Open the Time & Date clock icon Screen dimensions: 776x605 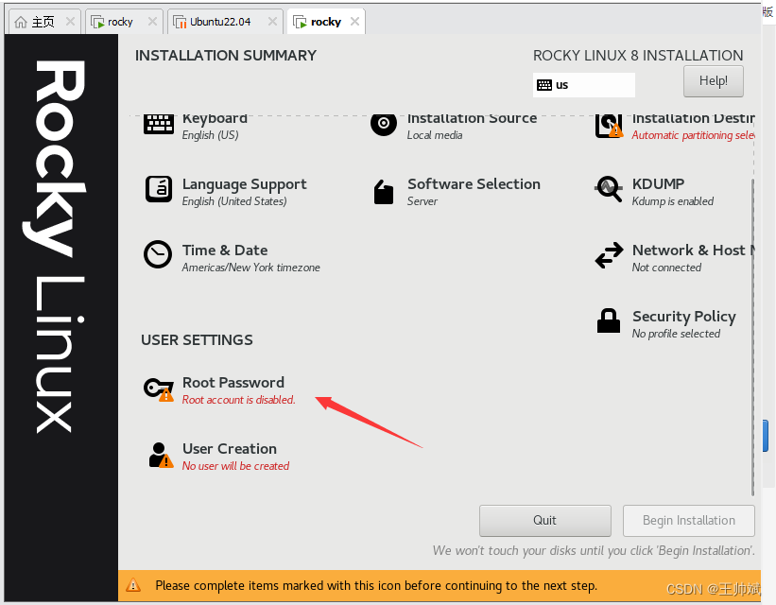tap(158, 254)
